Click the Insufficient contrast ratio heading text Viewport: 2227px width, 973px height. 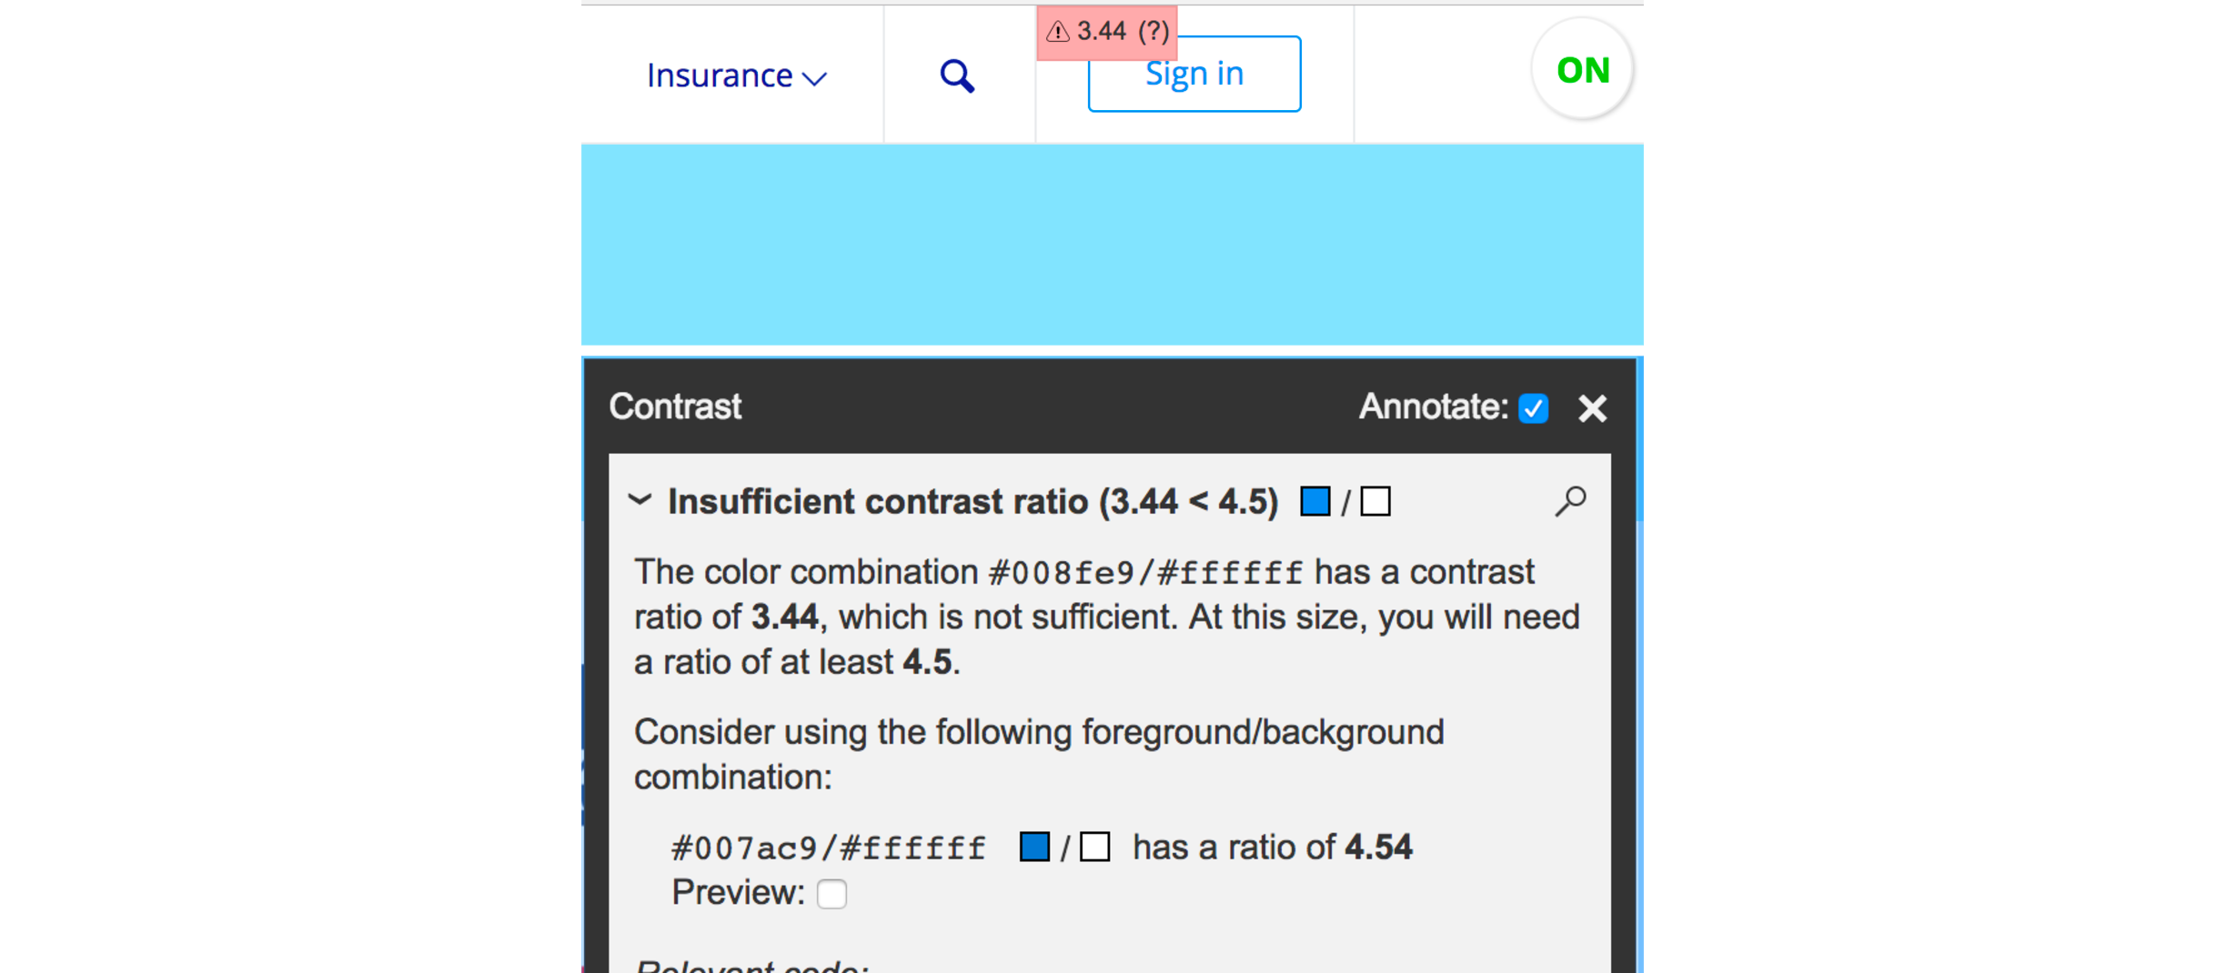click(x=972, y=502)
